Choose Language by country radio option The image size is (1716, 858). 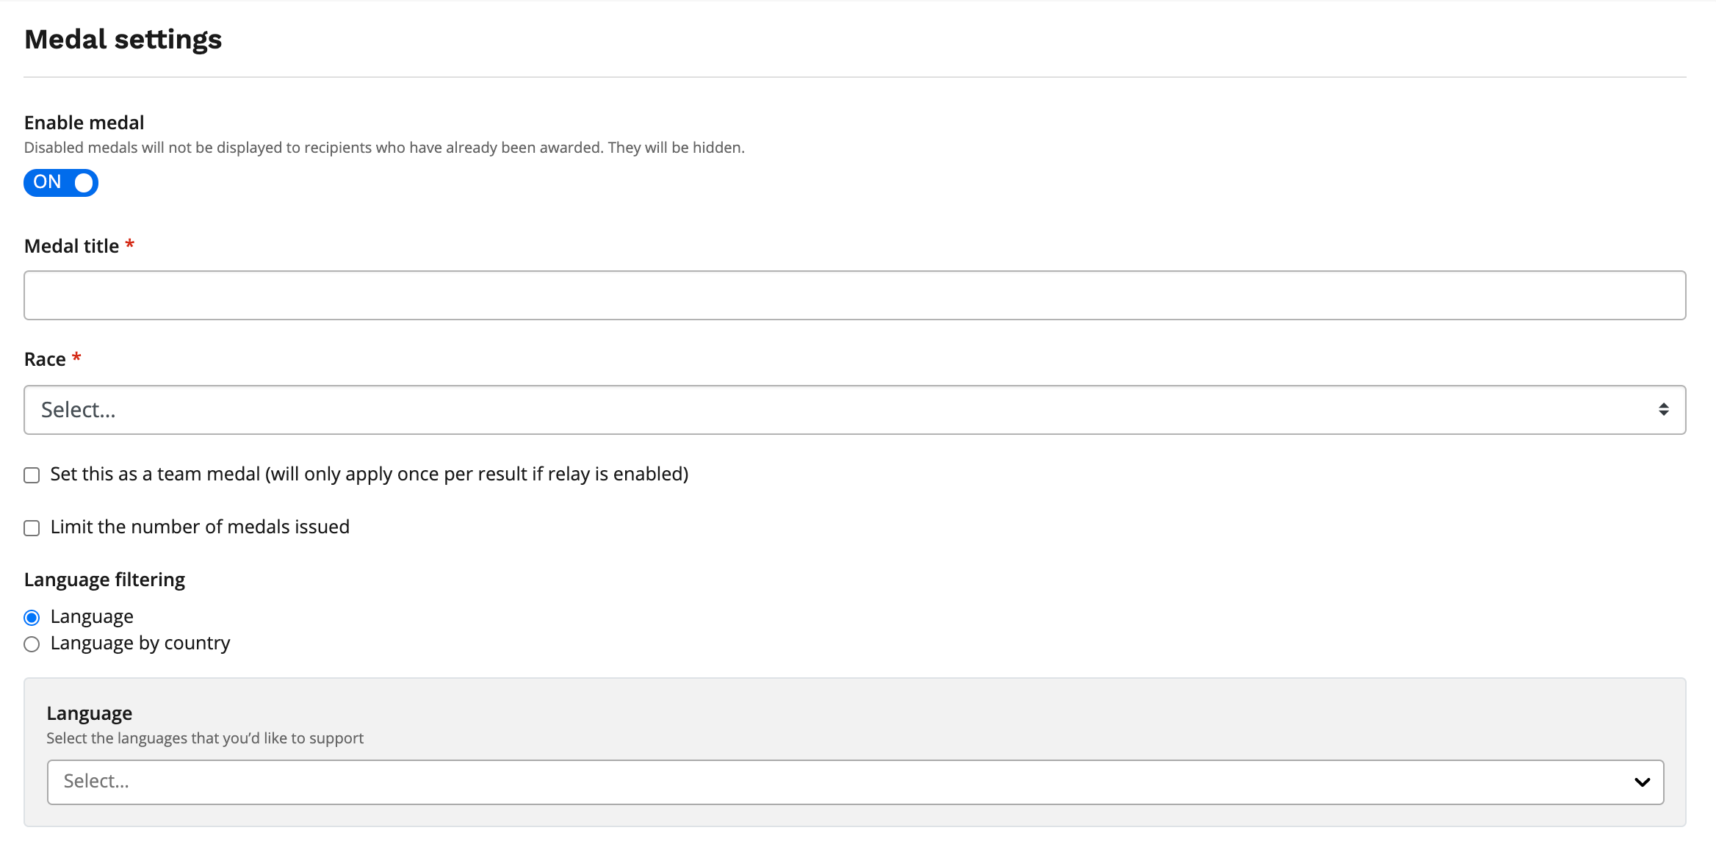[32, 644]
